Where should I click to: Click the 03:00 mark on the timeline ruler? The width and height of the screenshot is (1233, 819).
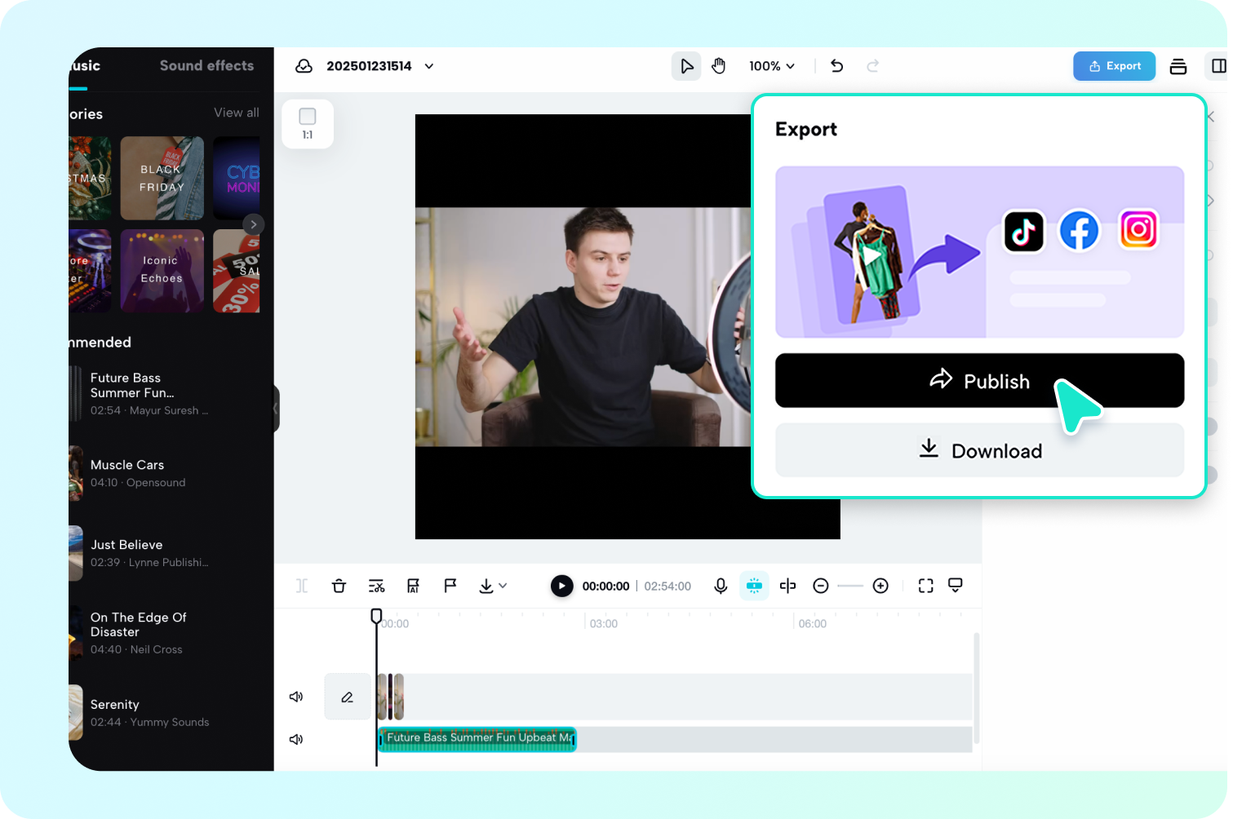[604, 623]
